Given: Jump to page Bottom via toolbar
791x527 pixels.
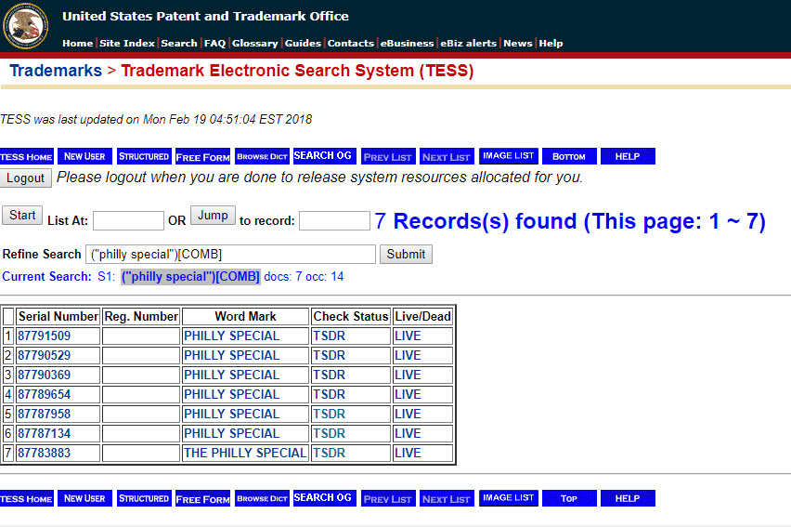Looking at the screenshot, I should [569, 156].
